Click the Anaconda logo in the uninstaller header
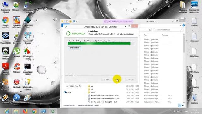202x114 pixels. (x=75, y=34)
